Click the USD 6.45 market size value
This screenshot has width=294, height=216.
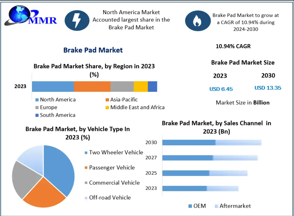(x=221, y=89)
